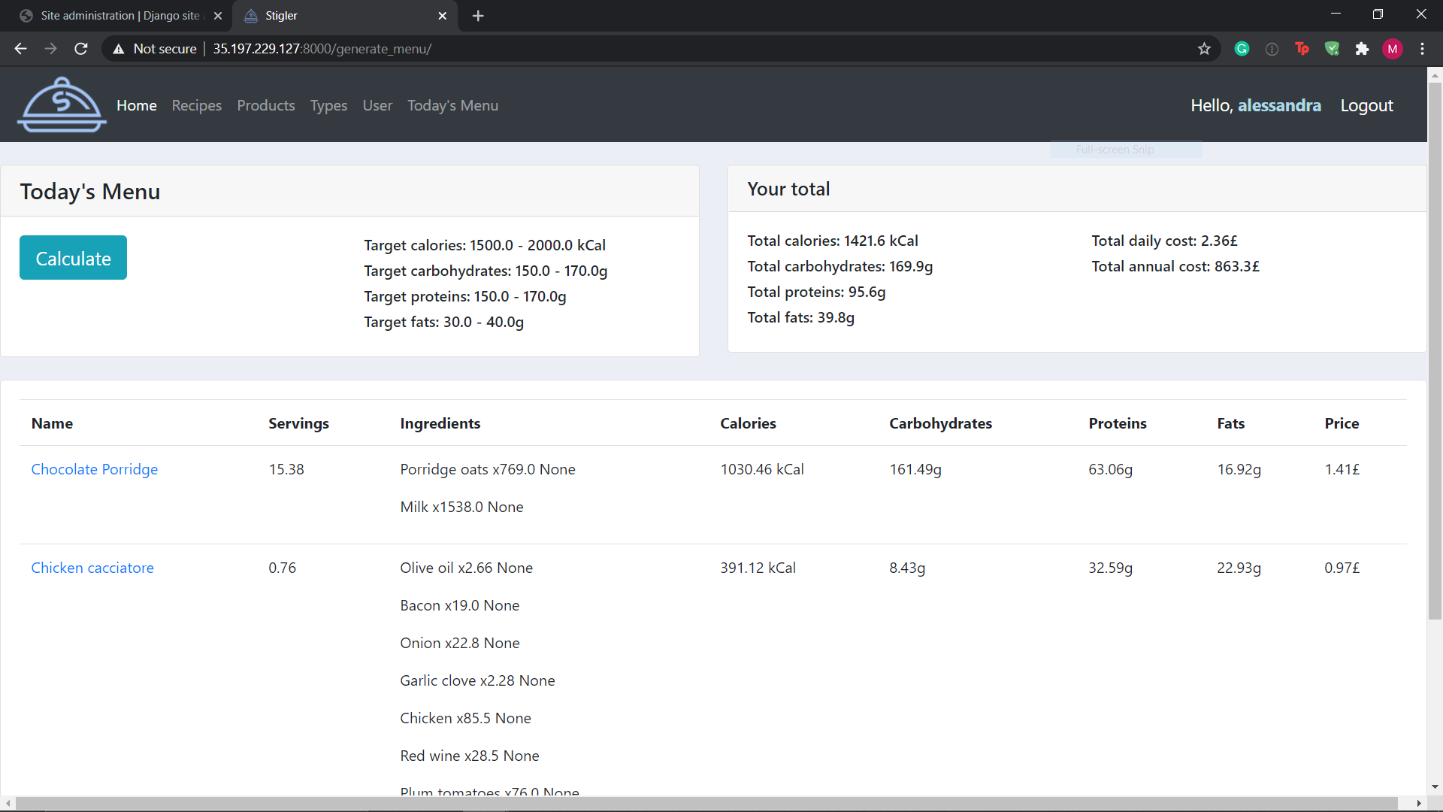
Task: Open the Grammarly extension icon
Action: click(1242, 49)
